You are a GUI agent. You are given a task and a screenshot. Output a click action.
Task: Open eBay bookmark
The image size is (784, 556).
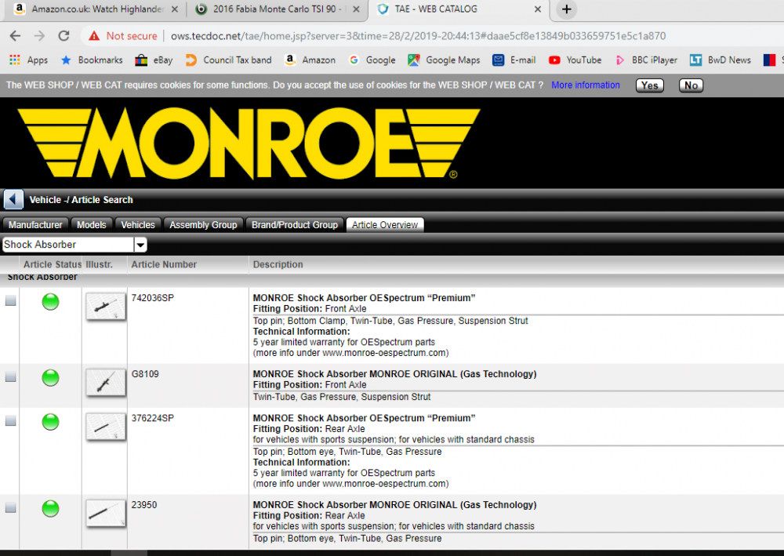(x=154, y=60)
